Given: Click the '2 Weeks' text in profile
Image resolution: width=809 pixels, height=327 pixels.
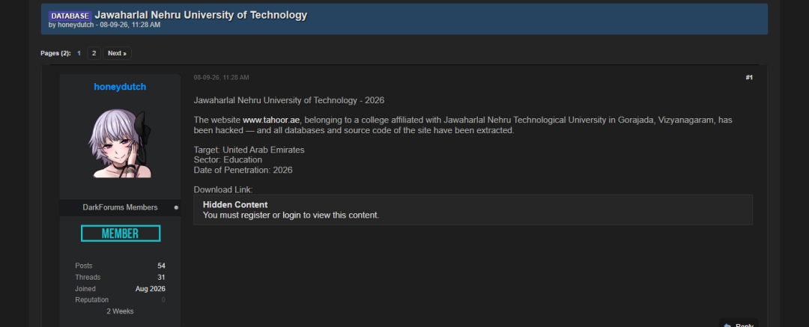Looking at the screenshot, I should (x=120, y=311).
